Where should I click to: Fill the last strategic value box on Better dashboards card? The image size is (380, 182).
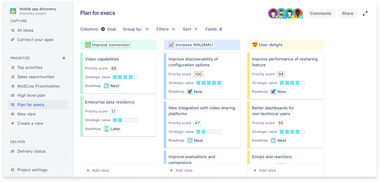(x=303, y=131)
